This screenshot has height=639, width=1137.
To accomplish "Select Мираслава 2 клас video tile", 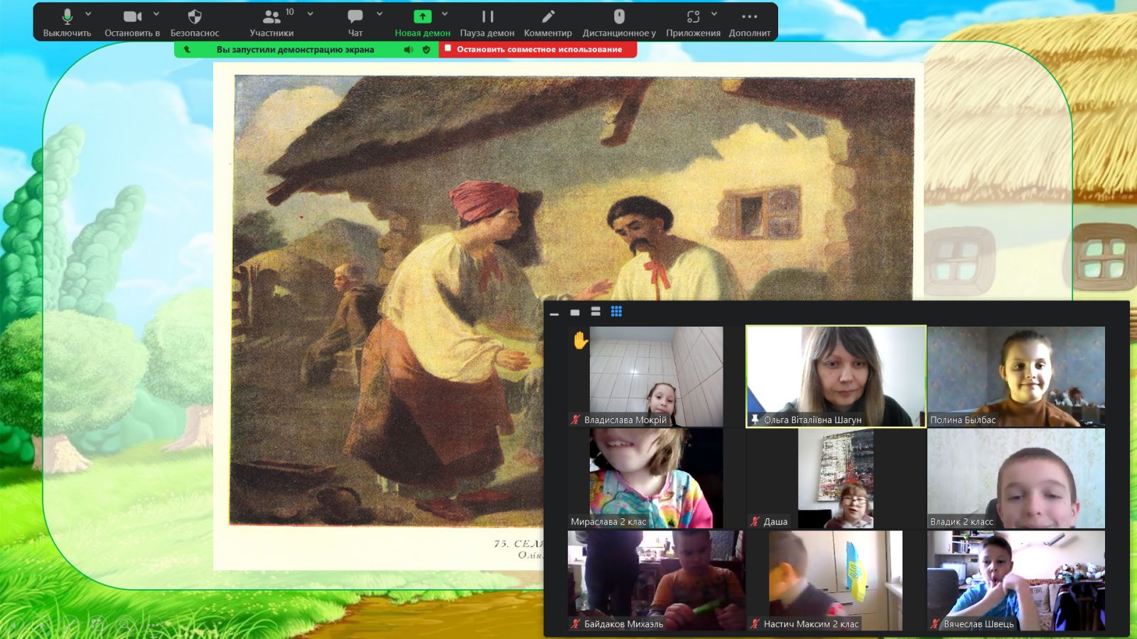I will [656, 479].
